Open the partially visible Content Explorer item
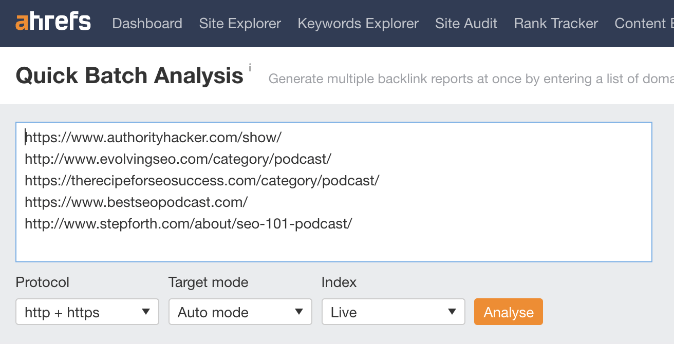The image size is (674, 344). 644,24
